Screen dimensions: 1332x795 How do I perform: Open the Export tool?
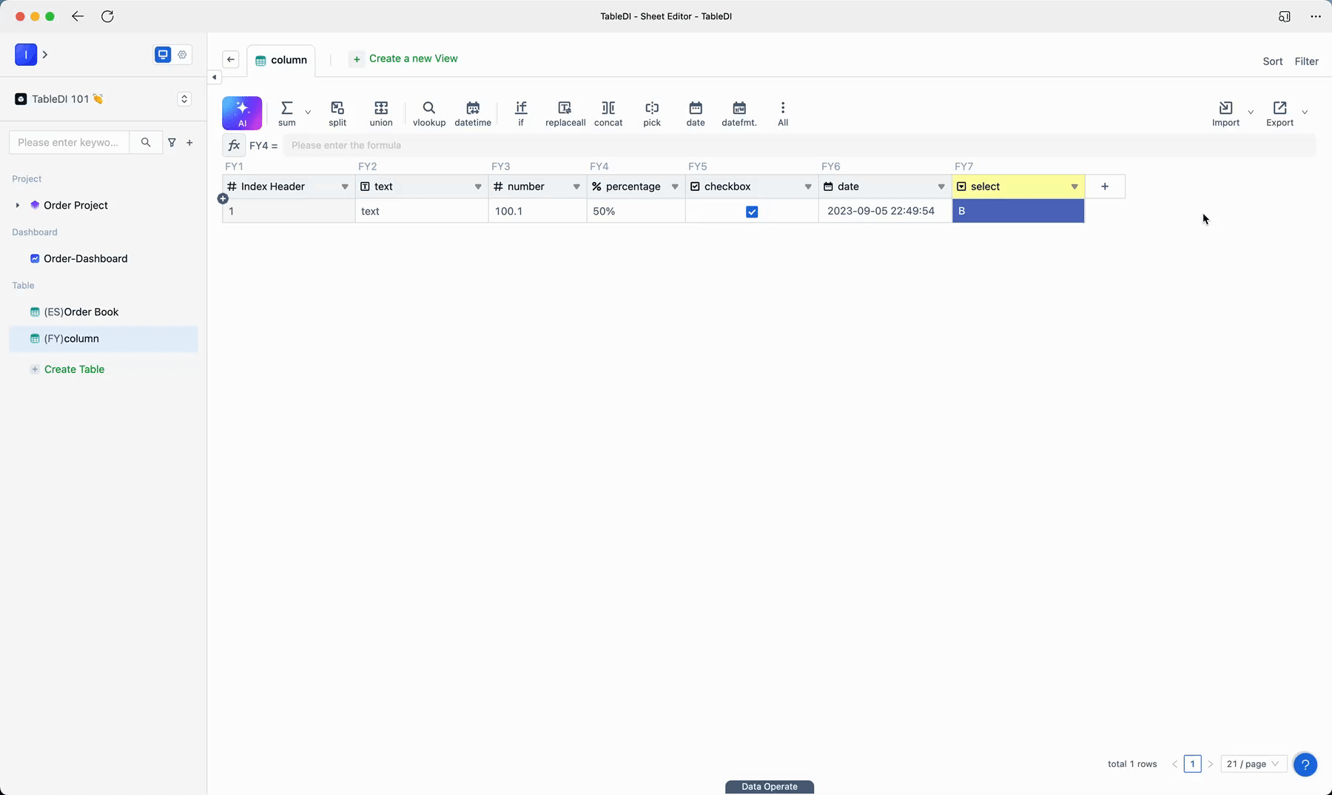pos(1279,113)
